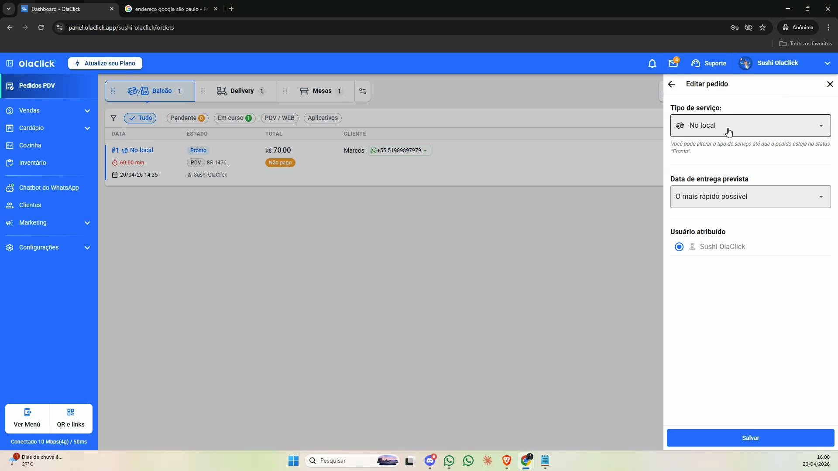Toggle the Em curso filter chip
The width and height of the screenshot is (838, 471).
[235, 118]
